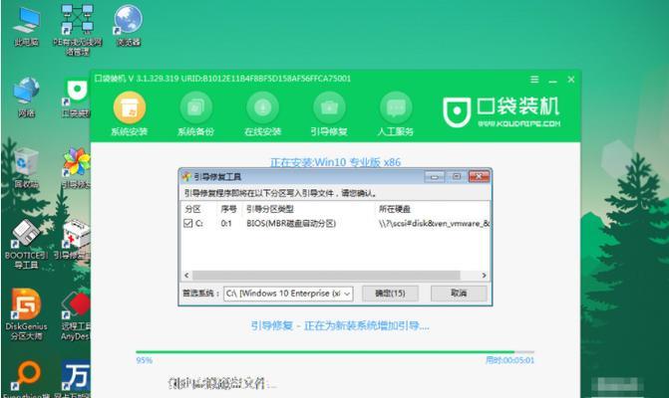Open PE network management desktop icon
669x398 pixels.
(77, 30)
